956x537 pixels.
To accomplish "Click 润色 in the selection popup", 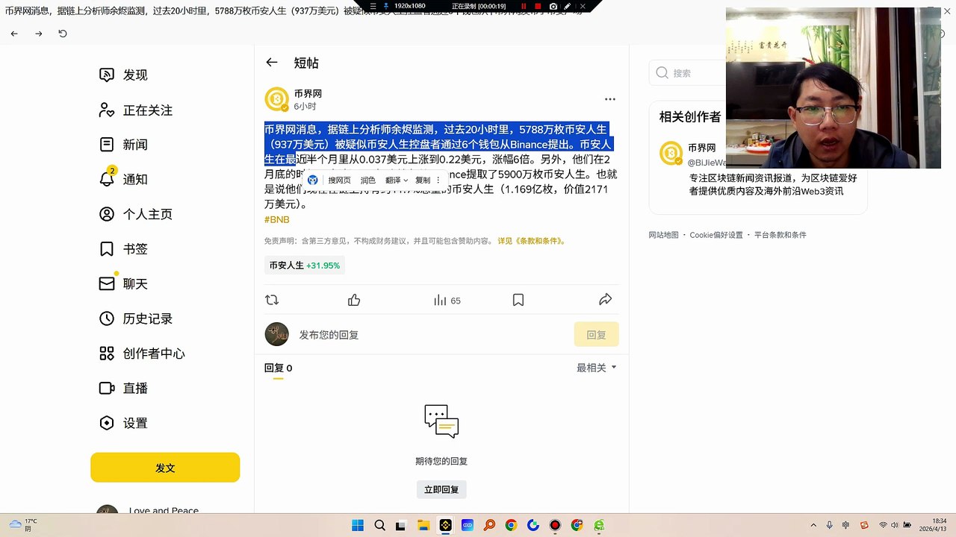I will pyautogui.click(x=368, y=180).
